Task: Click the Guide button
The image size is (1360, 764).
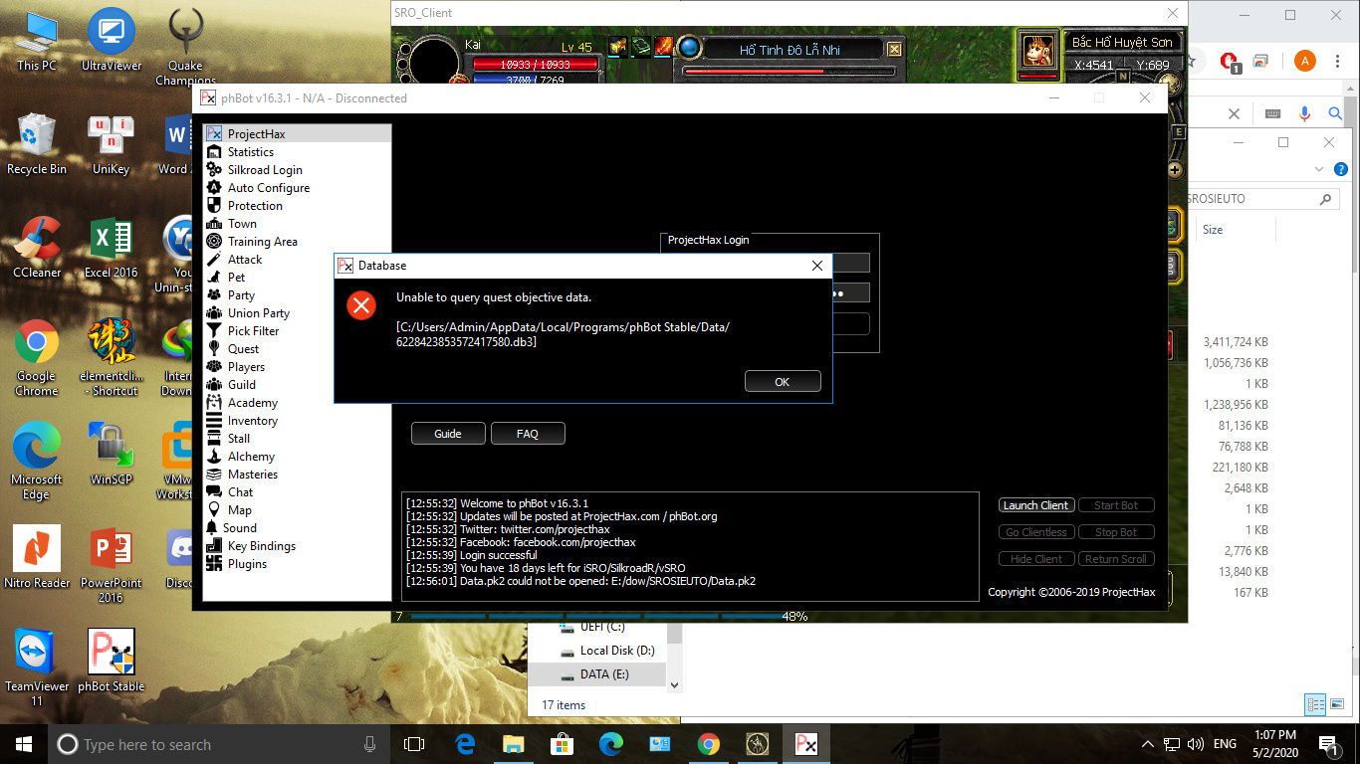Action: [448, 434]
